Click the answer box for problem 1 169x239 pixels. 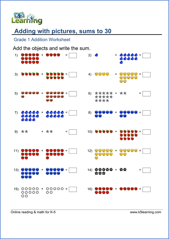tap(73, 56)
